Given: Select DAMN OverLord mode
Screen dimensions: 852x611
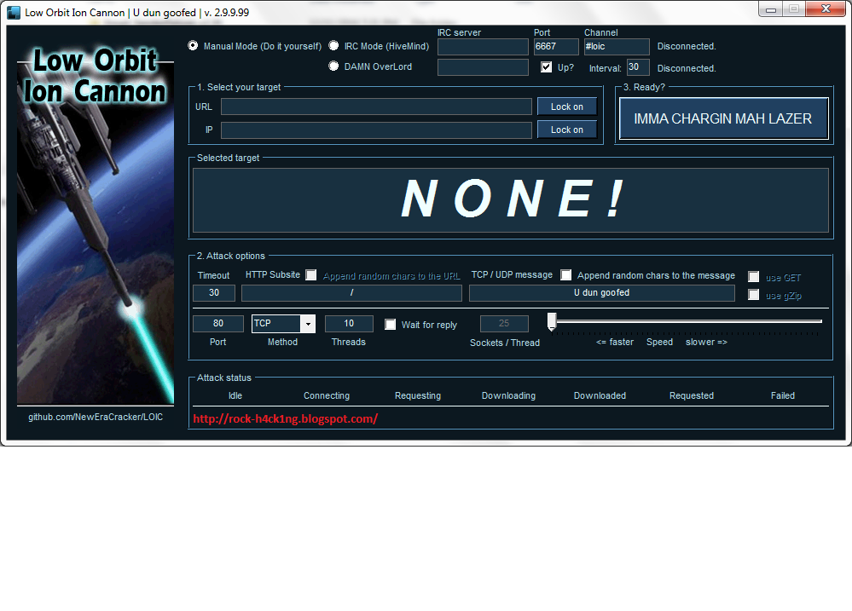Looking at the screenshot, I should point(333,66).
